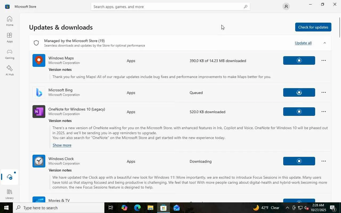Open File Explorer from the taskbar

[x=150, y=208]
